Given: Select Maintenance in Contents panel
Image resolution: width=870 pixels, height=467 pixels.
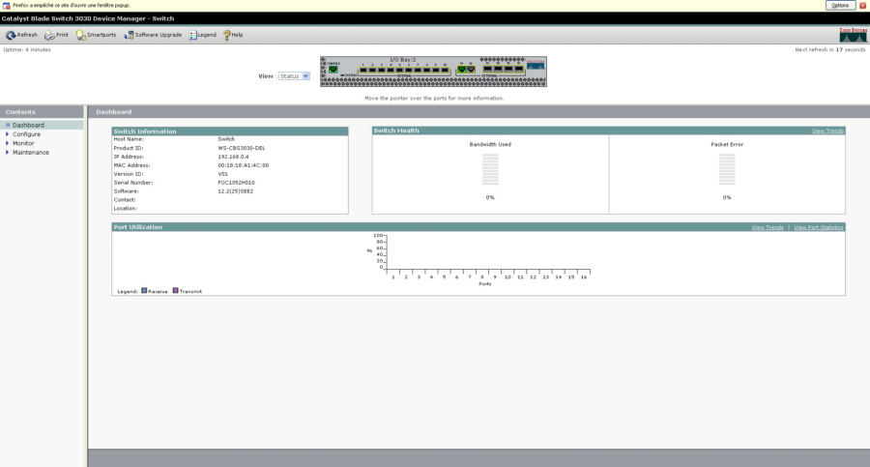Looking at the screenshot, I should [31, 152].
